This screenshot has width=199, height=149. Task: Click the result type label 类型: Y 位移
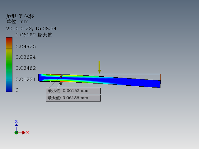20,16
